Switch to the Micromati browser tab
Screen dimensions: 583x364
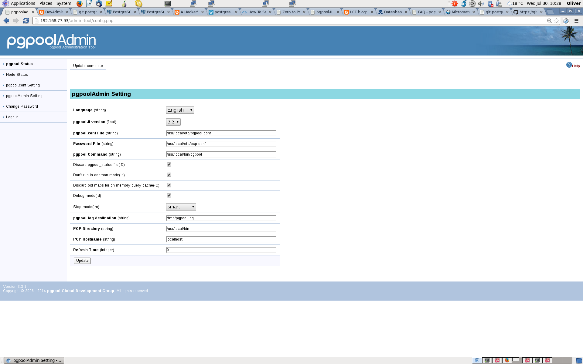(460, 12)
